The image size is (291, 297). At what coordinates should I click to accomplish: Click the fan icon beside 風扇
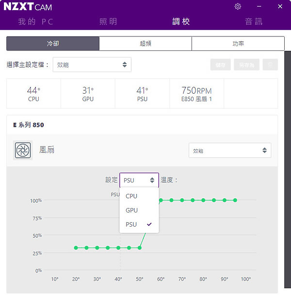(x=23, y=150)
